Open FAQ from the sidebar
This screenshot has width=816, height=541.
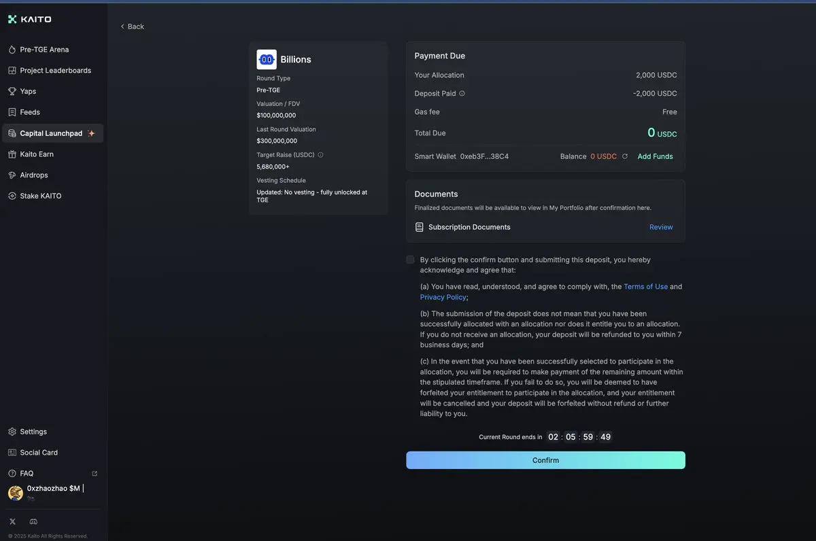[x=53, y=474]
